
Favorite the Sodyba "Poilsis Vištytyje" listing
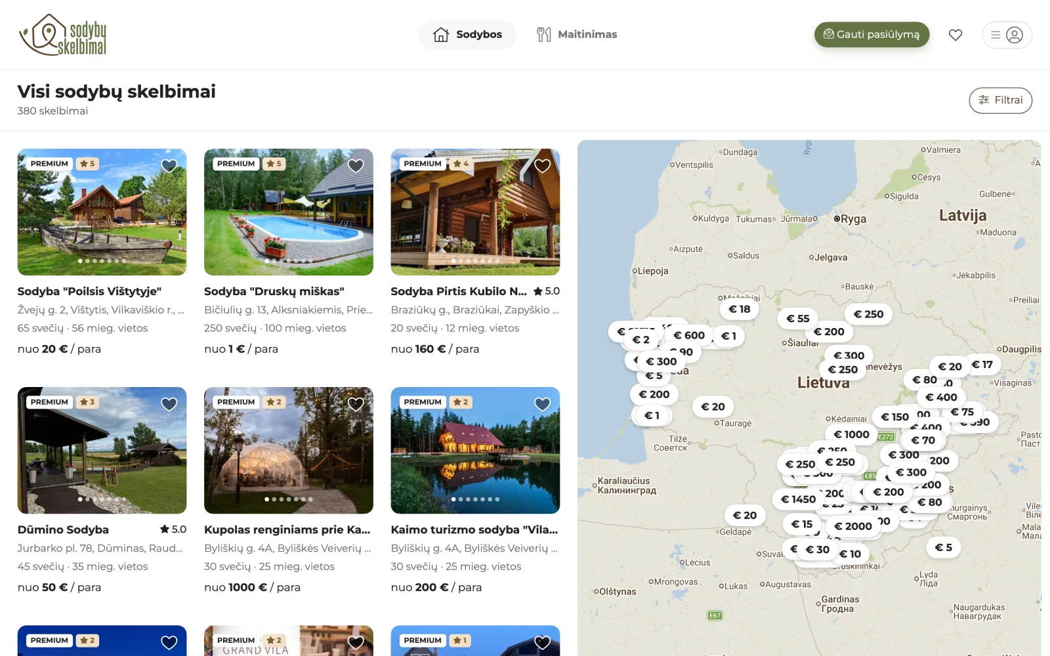click(x=169, y=166)
